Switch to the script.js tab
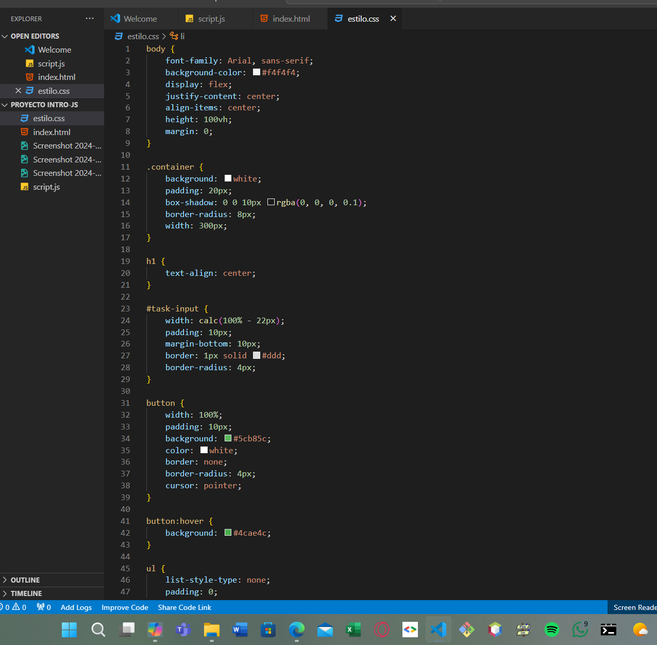657x645 pixels. (x=211, y=19)
